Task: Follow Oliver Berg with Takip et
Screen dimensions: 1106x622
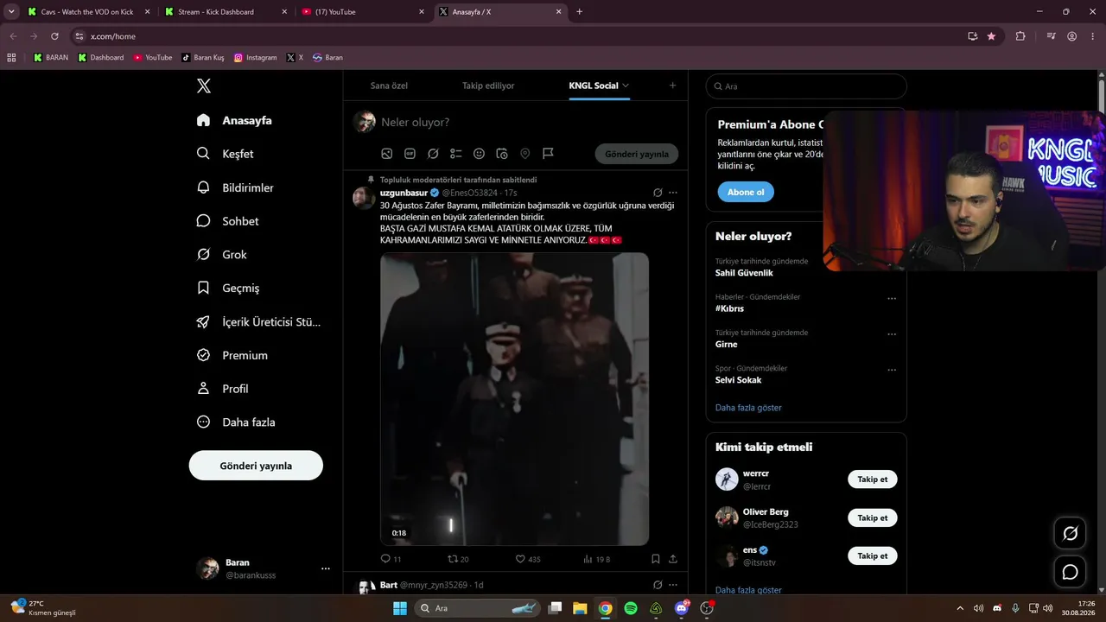Action: (x=873, y=518)
